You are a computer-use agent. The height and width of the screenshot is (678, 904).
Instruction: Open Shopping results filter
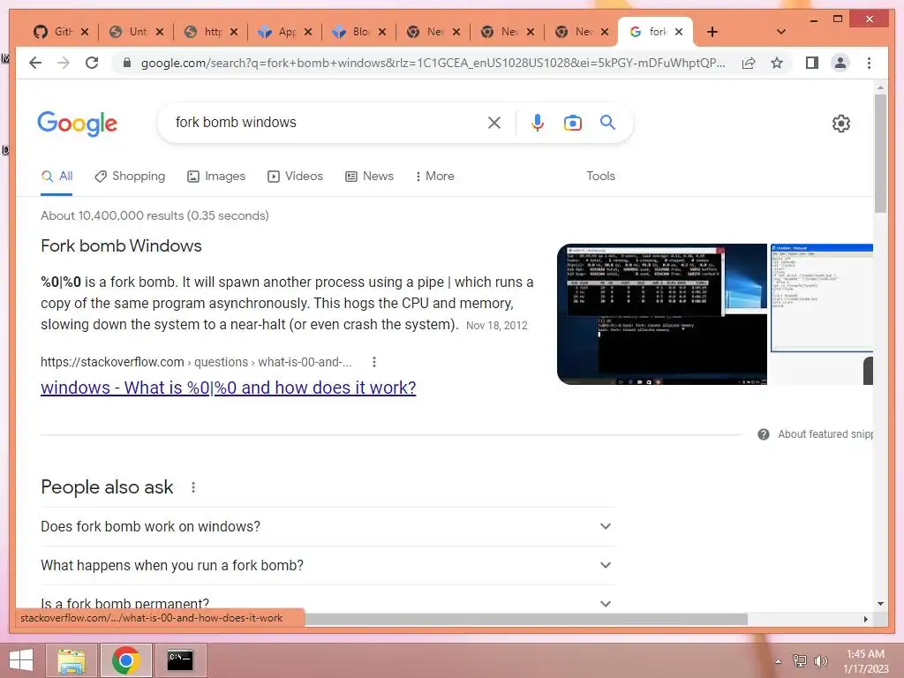[130, 176]
